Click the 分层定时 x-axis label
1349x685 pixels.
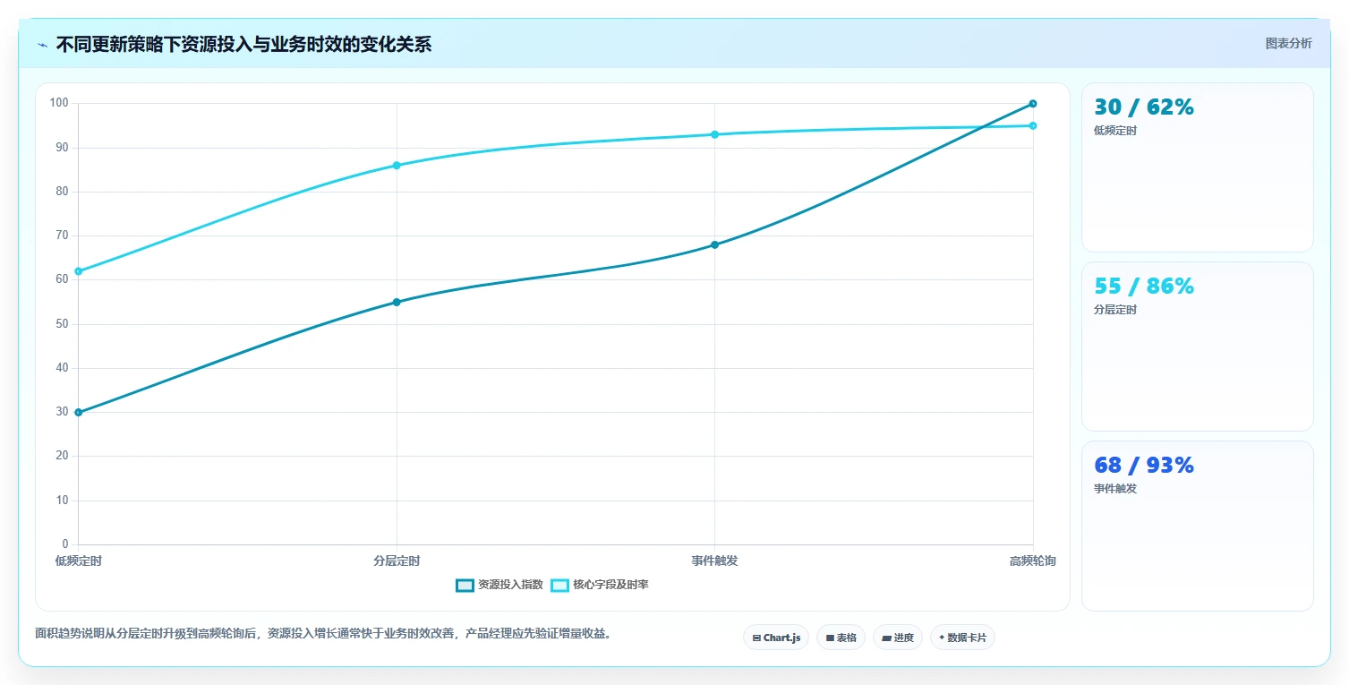[x=397, y=561]
